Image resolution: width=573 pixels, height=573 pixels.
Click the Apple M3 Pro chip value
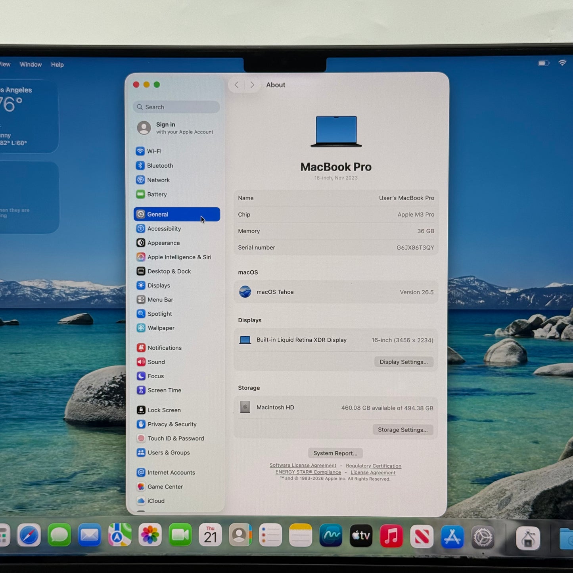(x=416, y=215)
